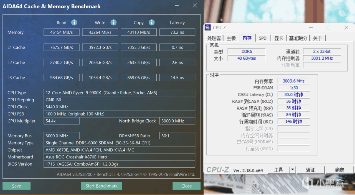Click Start Benchmark in AIDA64
Viewport: 355px width, 195px height.
(102, 186)
